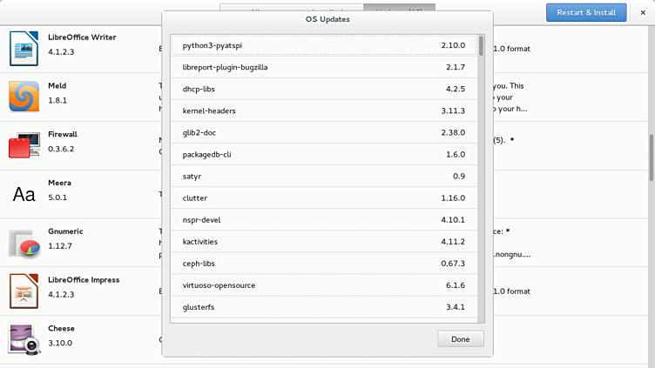655x368 pixels.
Task: Click the OS Updates list scrollbar
Action: (x=481, y=45)
